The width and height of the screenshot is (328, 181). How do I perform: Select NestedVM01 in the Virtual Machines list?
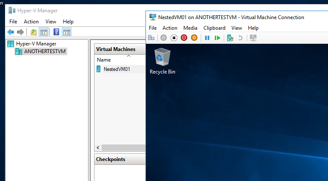117,69
